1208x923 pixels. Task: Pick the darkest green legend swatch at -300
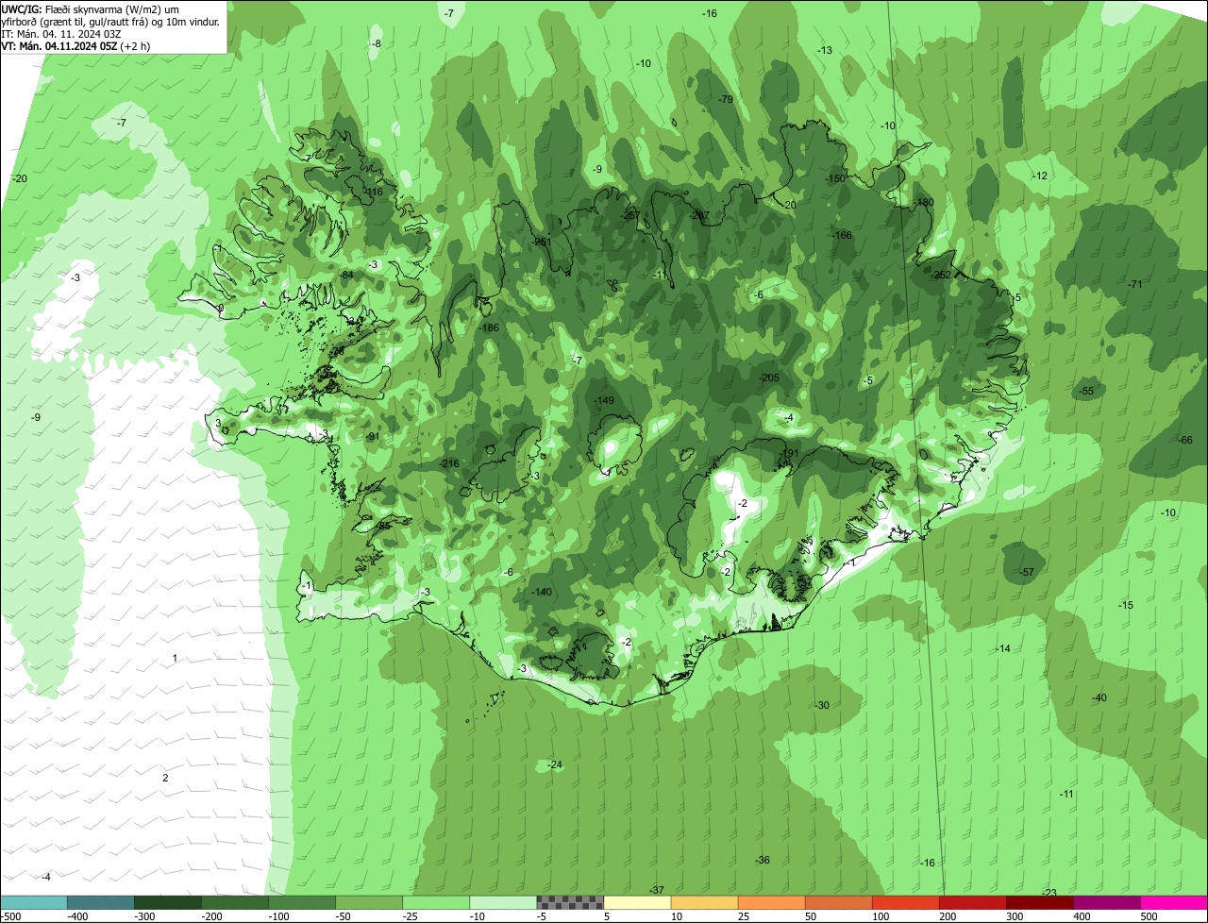click(168, 902)
